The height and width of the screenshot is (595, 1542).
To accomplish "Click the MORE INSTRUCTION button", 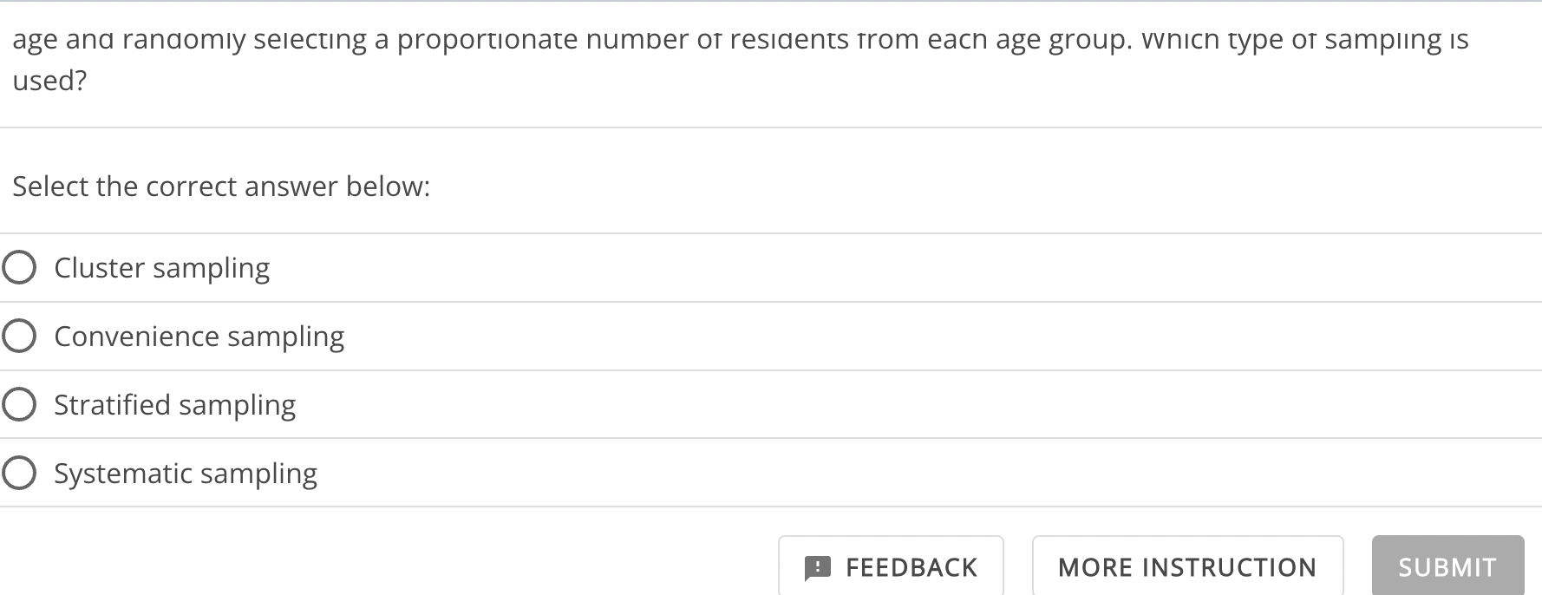I will pos(1187,566).
